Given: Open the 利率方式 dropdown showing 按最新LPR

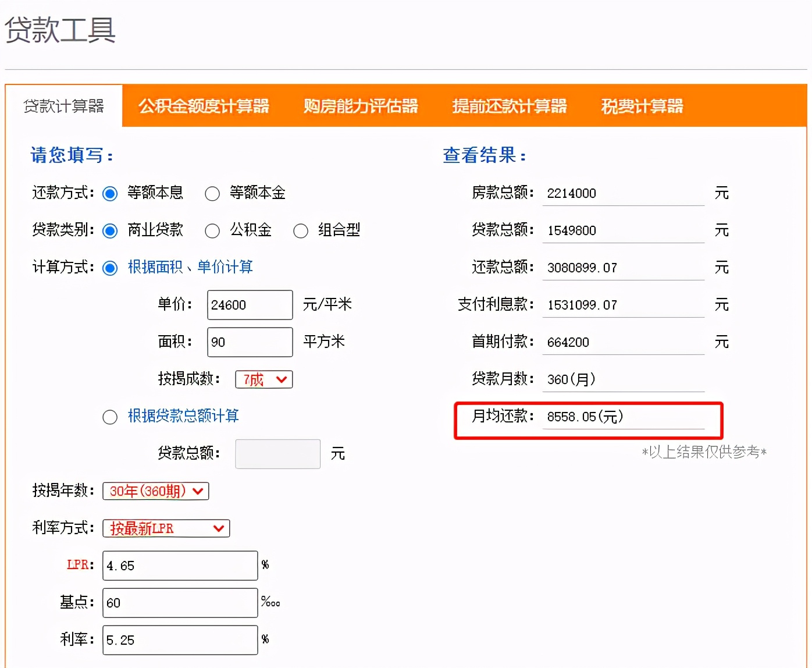Looking at the screenshot, I should tap(166, 528).
